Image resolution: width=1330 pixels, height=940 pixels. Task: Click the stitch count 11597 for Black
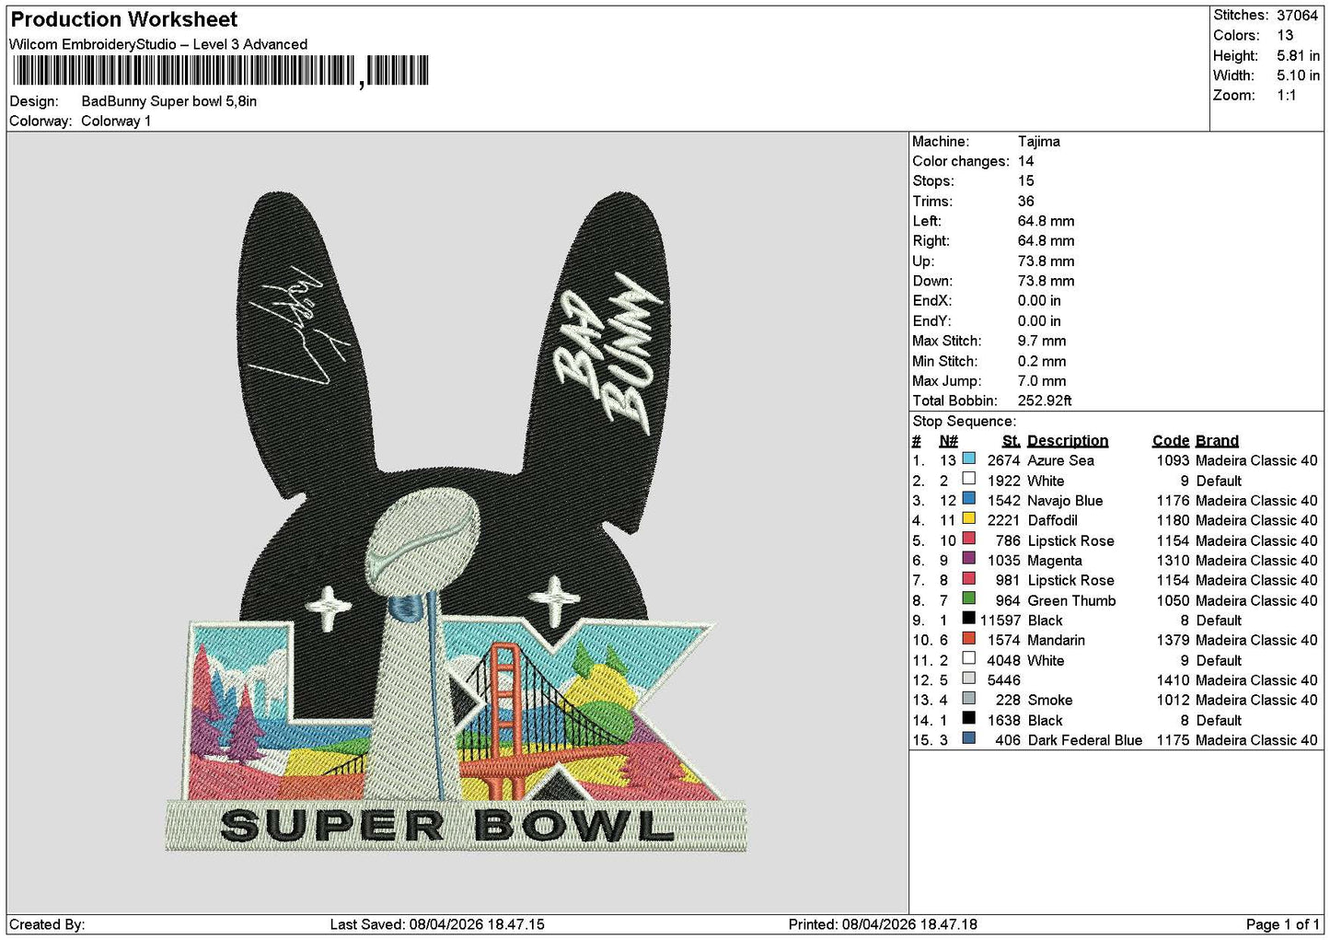(1000, 621)
